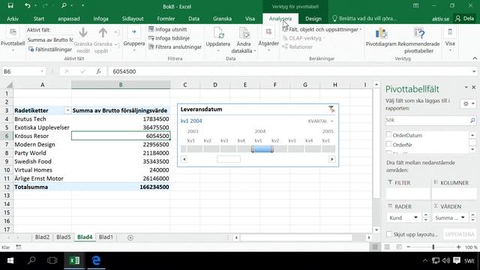The width and height of the screenshot is (480, 270).
Task: Close the Pivottabellfält pane
Action: click(x=474, y=88)
